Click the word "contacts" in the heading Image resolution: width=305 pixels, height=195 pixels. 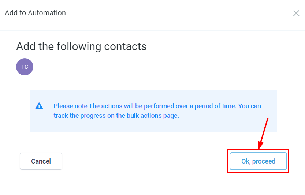tap(125, 46)
